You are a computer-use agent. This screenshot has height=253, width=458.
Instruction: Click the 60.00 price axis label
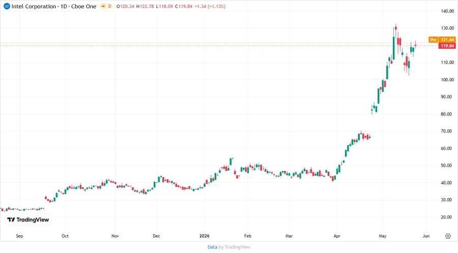[x=447, y=148]
